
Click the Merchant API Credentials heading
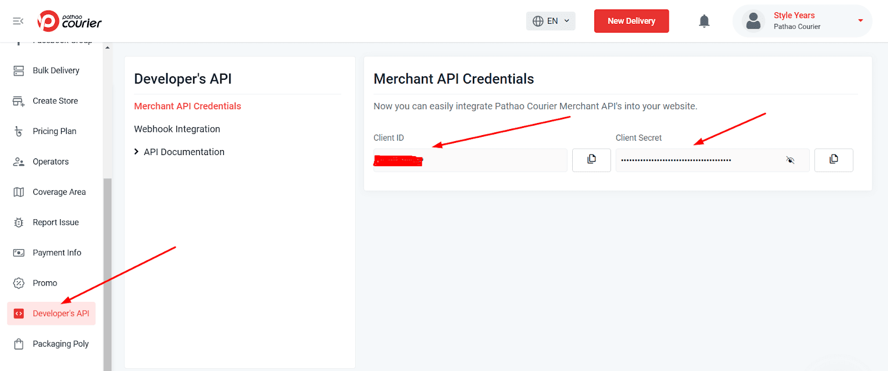[453, 79]
